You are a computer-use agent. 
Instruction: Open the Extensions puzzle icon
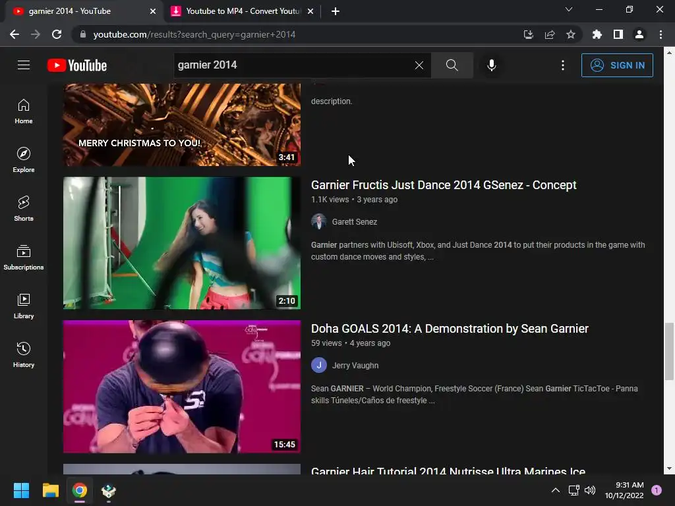tap(597, 34)
